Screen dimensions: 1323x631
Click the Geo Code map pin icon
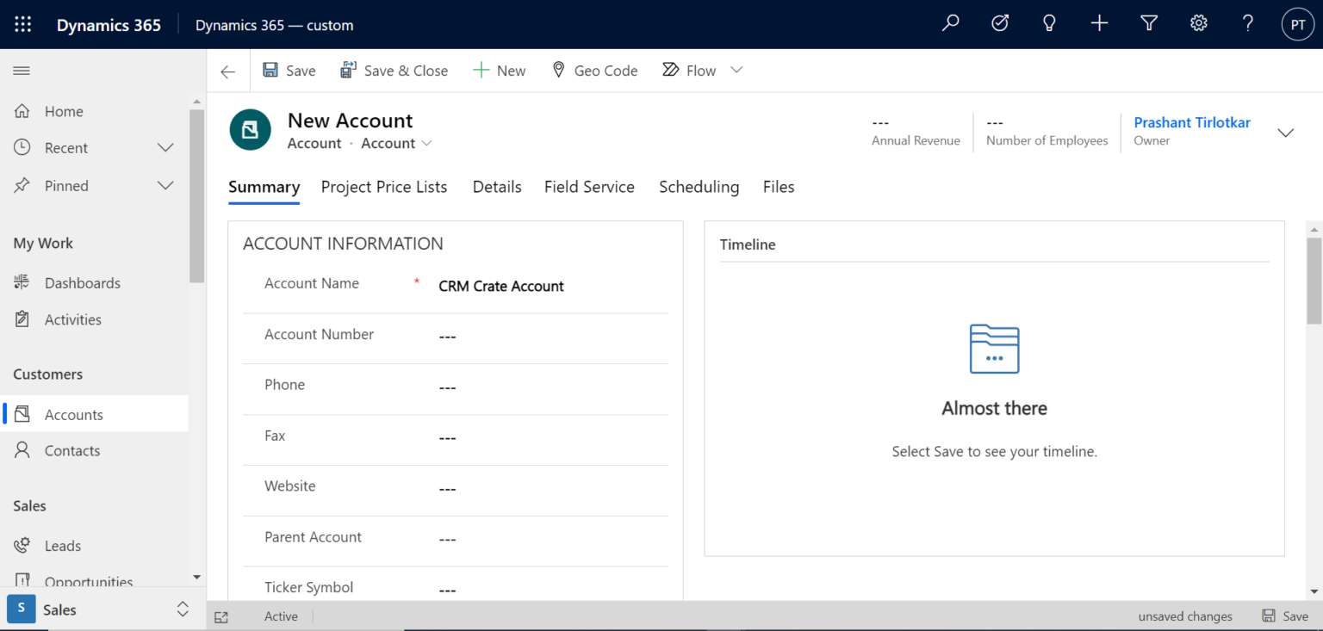point(558,70)
